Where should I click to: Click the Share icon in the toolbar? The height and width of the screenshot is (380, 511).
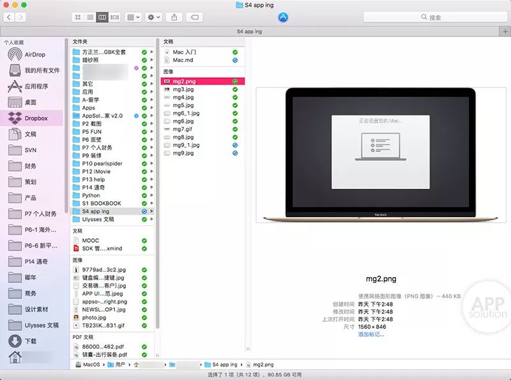173,17
